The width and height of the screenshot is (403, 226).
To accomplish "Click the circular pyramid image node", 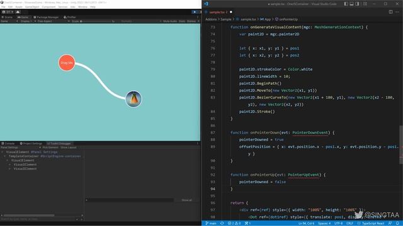I will click(x=133, y=99).
